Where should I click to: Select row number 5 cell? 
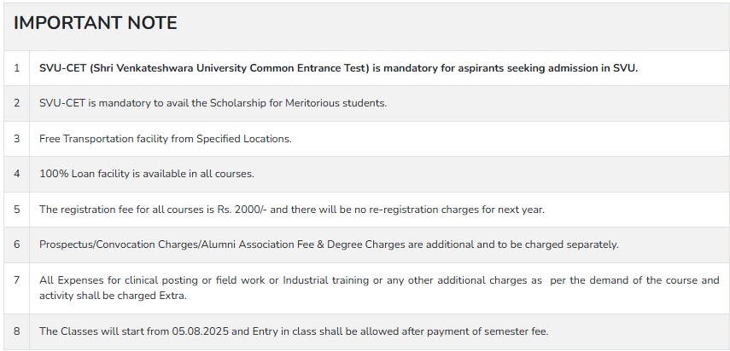[x=17, y=209]
